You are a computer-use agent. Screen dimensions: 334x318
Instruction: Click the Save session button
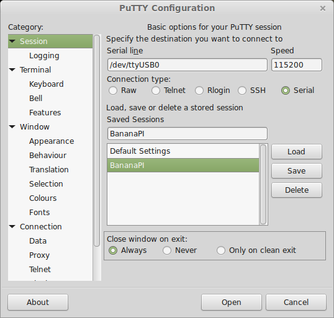point(297,171)
